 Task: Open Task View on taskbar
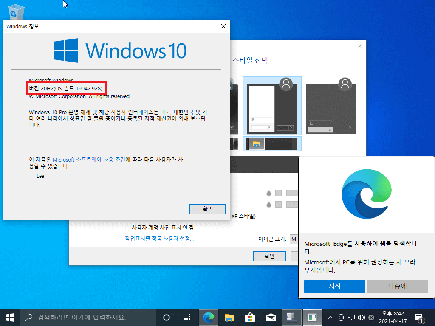(x=187, y=318)
